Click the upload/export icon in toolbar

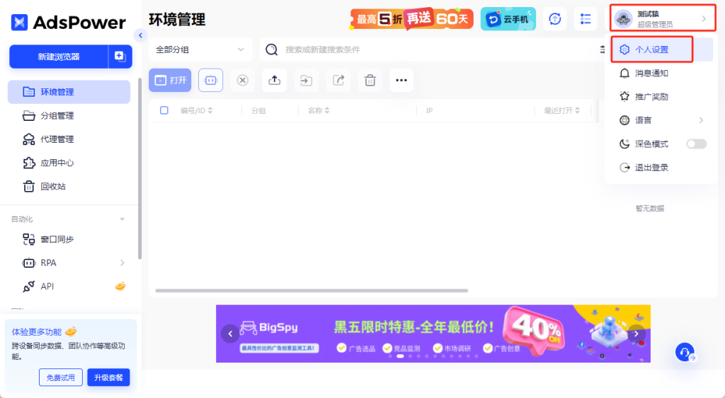[x=274, y=81]
